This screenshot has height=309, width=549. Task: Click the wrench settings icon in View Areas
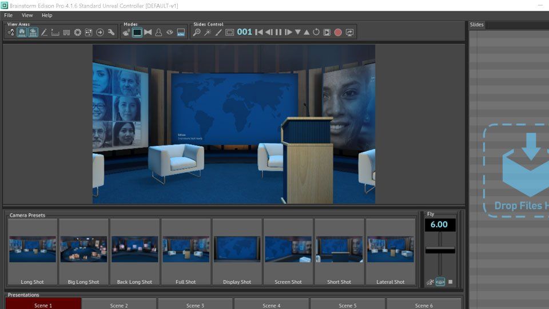(x=111, y=33)
